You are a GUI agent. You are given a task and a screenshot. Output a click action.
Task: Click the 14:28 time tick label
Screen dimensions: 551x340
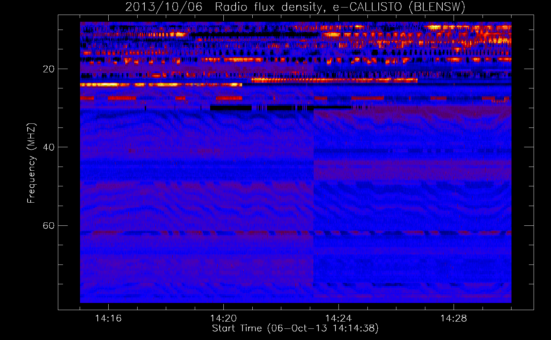tap(454, 319)
